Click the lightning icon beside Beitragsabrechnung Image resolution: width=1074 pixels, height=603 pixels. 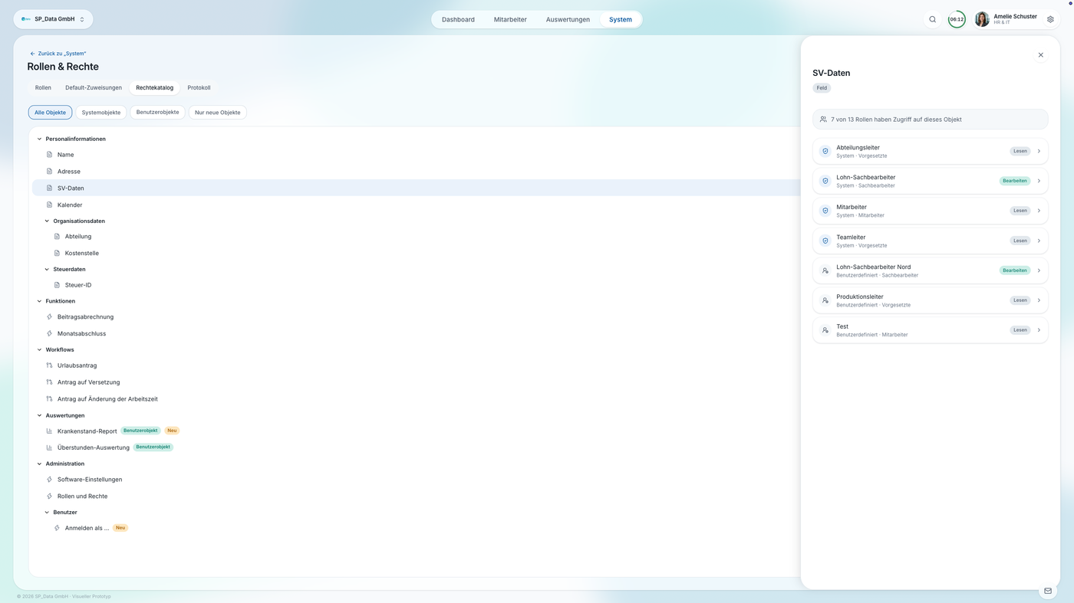[49, 316]
